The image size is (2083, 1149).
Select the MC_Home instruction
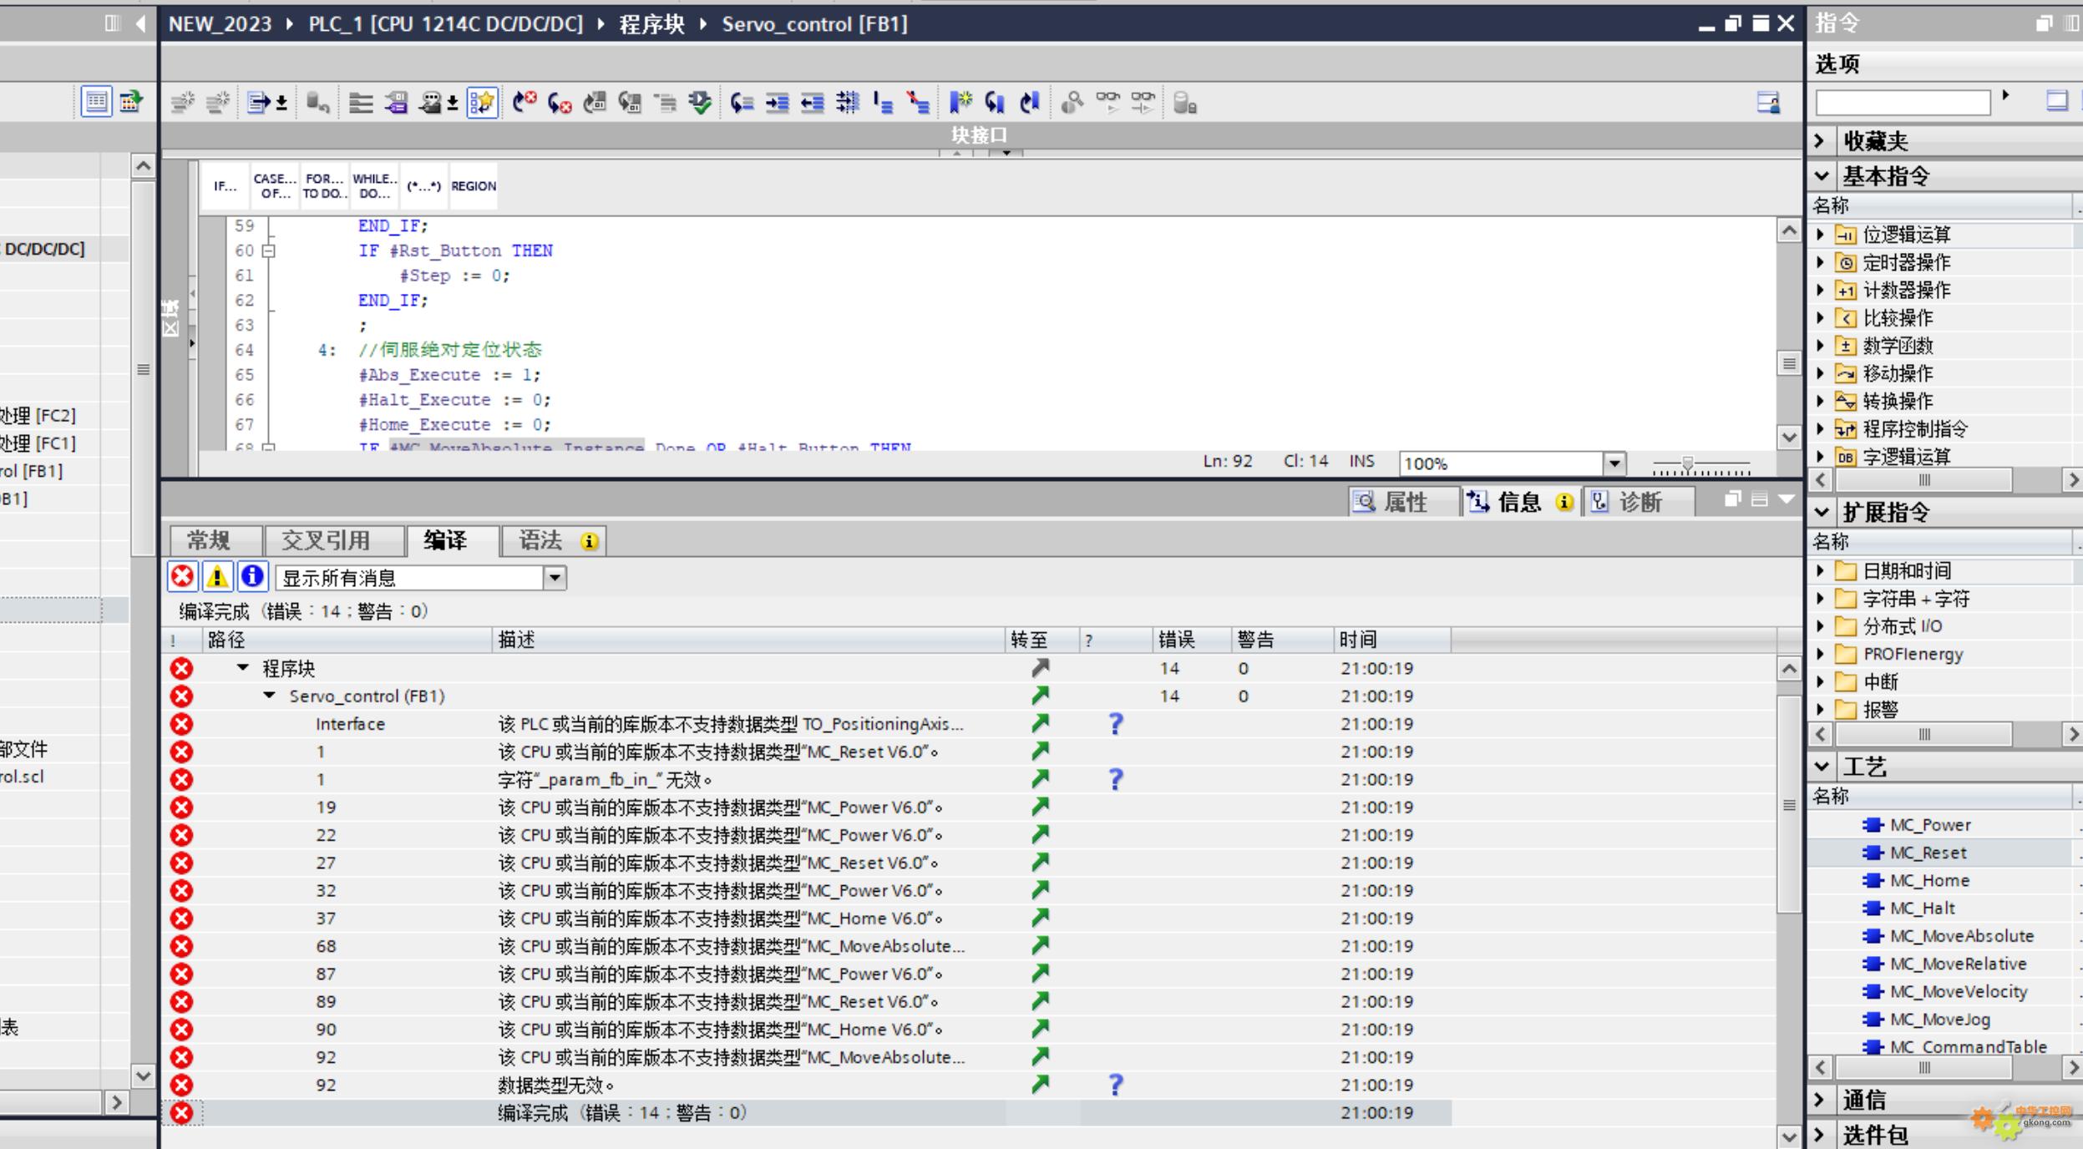click(x=1928, y=880)
